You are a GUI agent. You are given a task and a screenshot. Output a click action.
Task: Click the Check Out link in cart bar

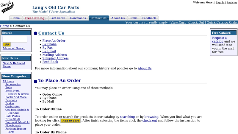point(196,22)
